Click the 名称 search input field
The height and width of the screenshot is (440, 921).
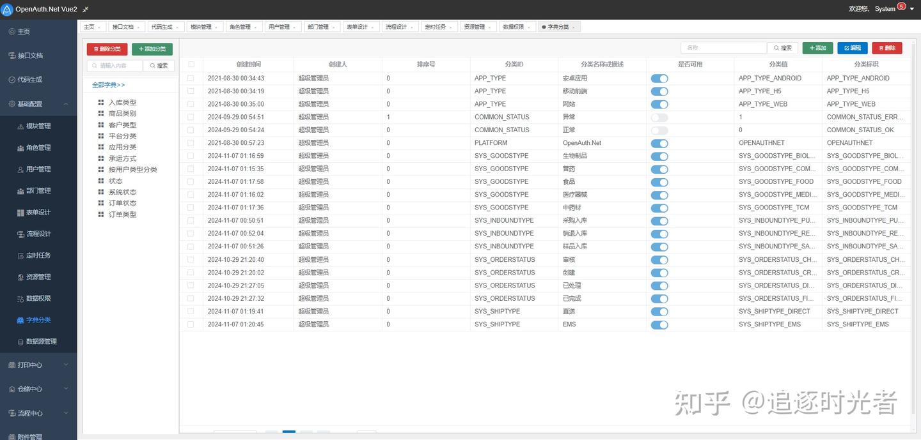pos(723,47)
